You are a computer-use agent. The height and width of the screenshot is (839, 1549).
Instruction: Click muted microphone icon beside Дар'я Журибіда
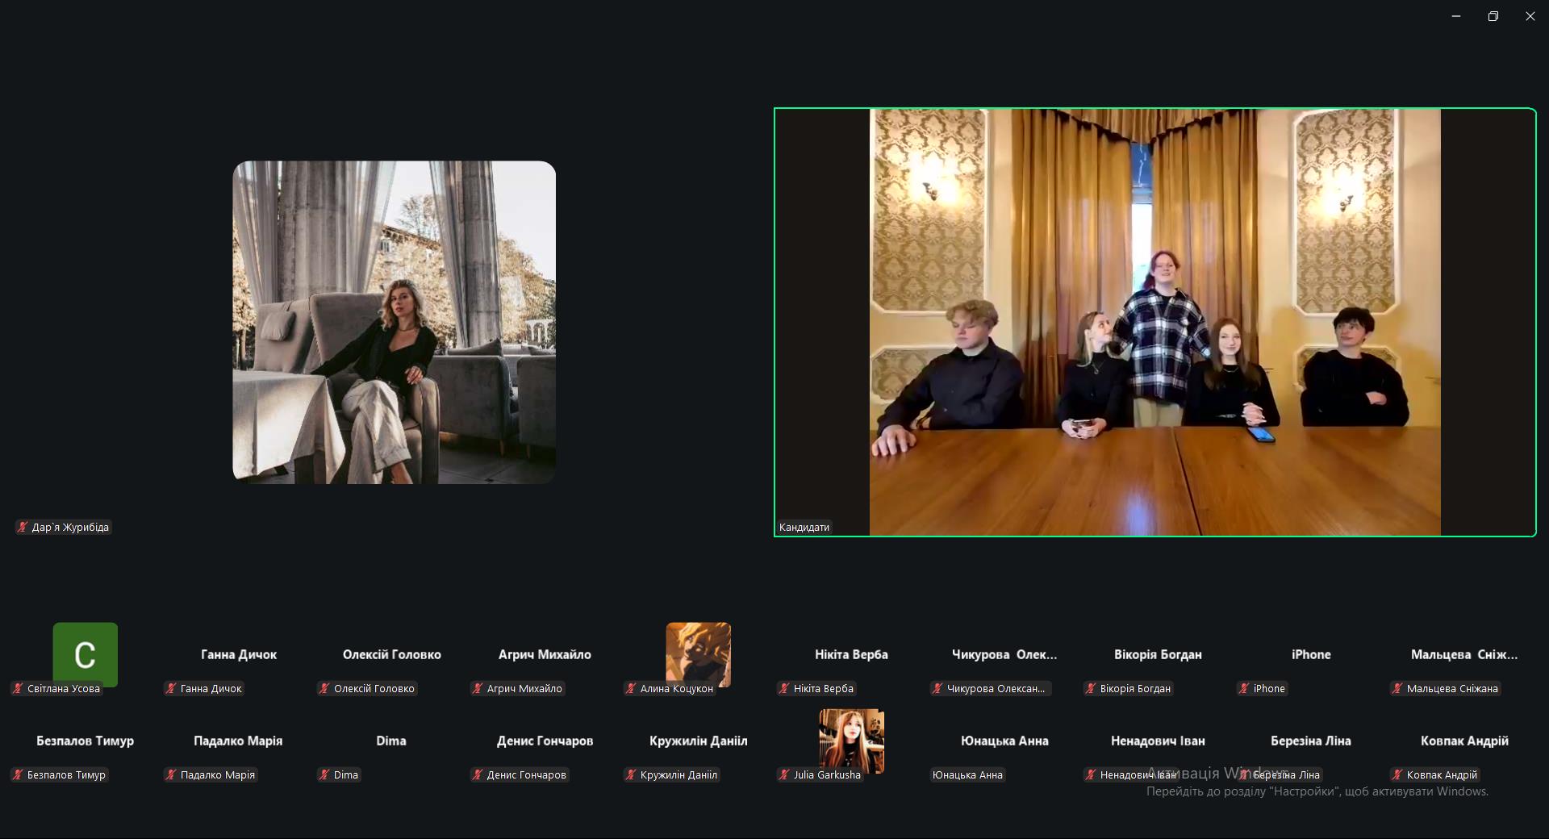[23, 528]
